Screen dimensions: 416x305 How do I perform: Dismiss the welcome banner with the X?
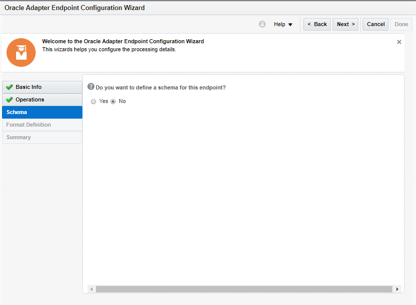(x=399, y=42)
